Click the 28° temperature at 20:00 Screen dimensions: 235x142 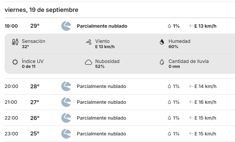[35, 86]
